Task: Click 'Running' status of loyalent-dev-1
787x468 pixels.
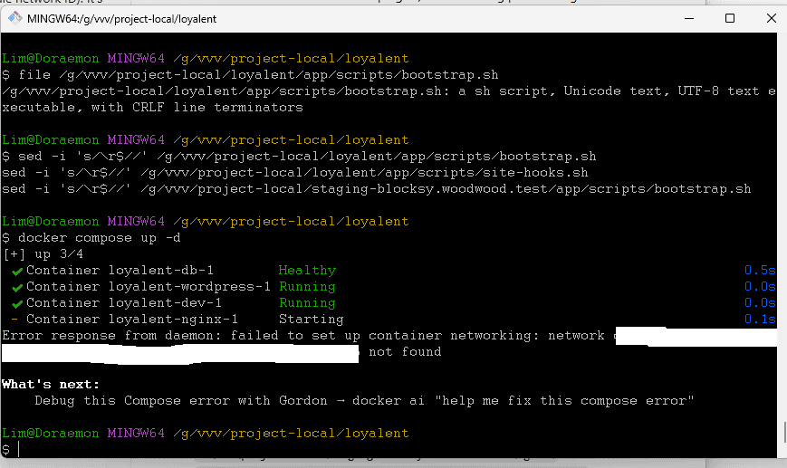Action: coord(307,303)
